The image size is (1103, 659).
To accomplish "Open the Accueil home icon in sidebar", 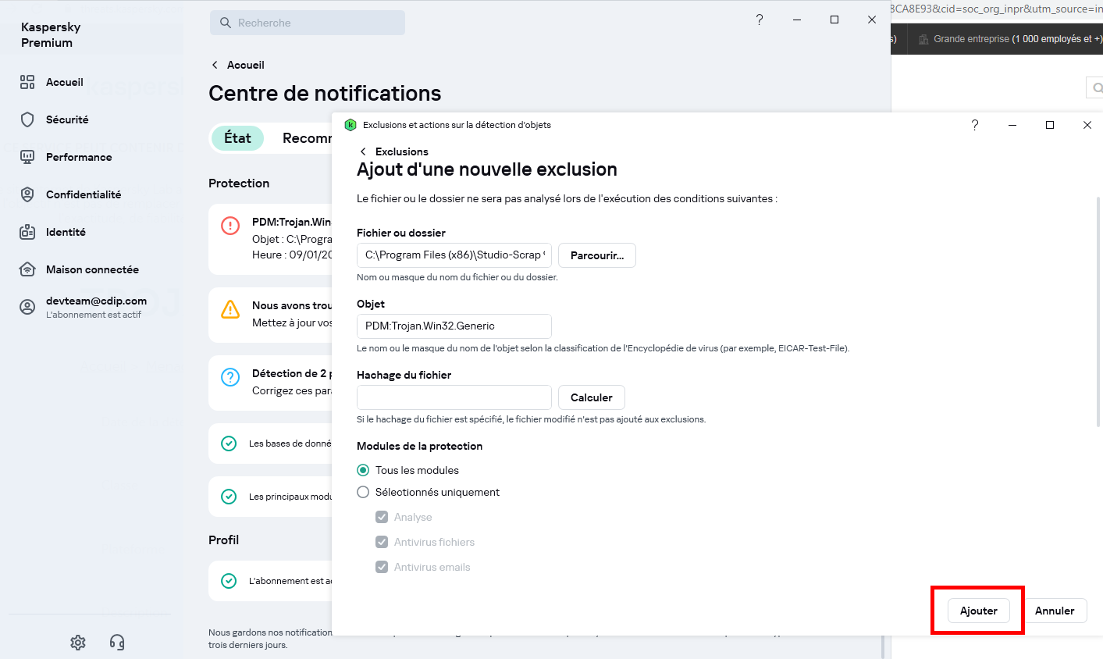I will pos(27,82).
